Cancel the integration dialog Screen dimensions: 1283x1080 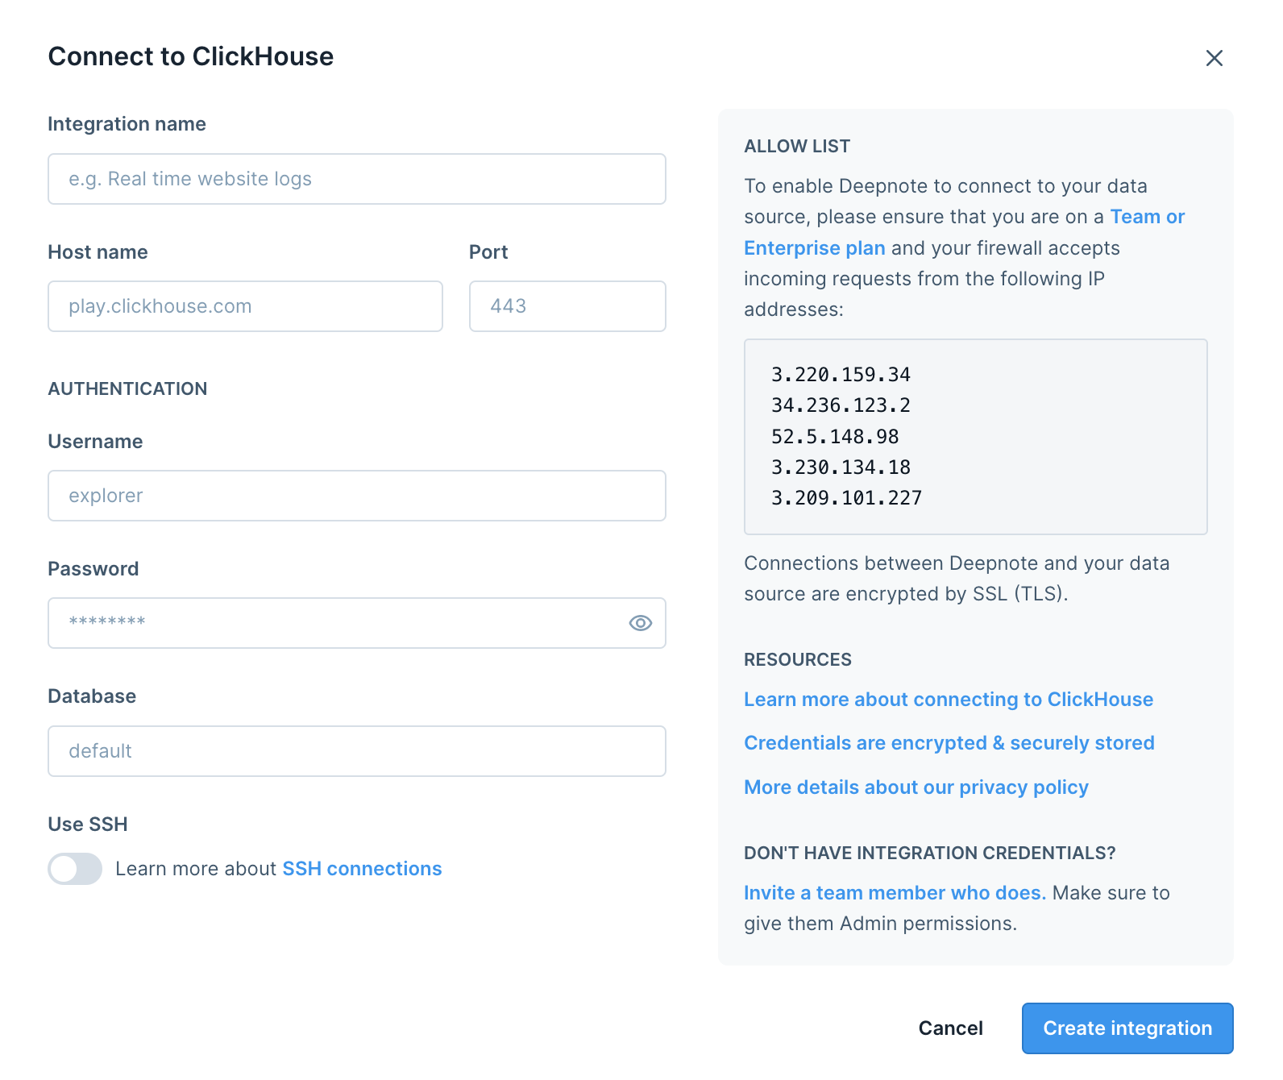pos(951,1028)
